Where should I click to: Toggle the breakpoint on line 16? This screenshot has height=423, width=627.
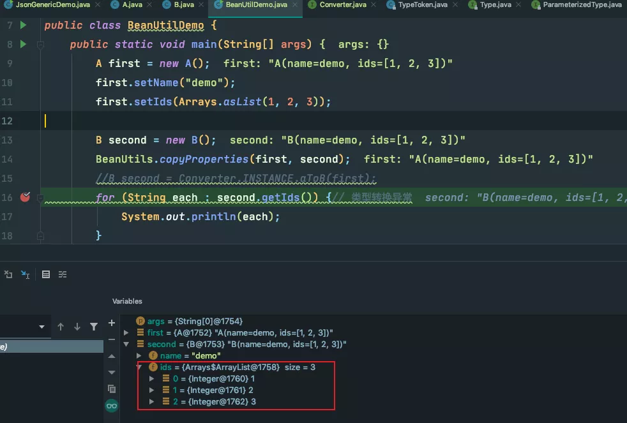coord(25,198)
